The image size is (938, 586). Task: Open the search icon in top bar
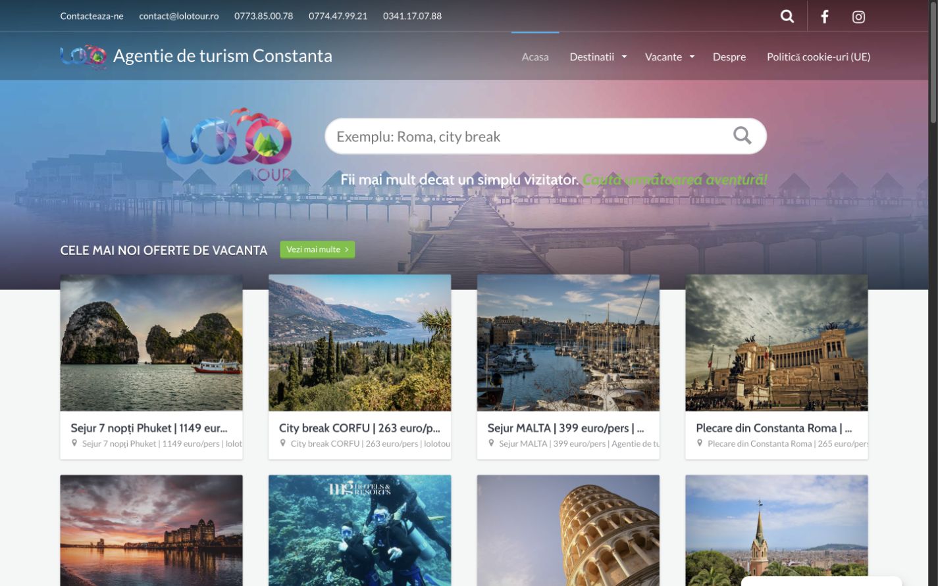787,16
